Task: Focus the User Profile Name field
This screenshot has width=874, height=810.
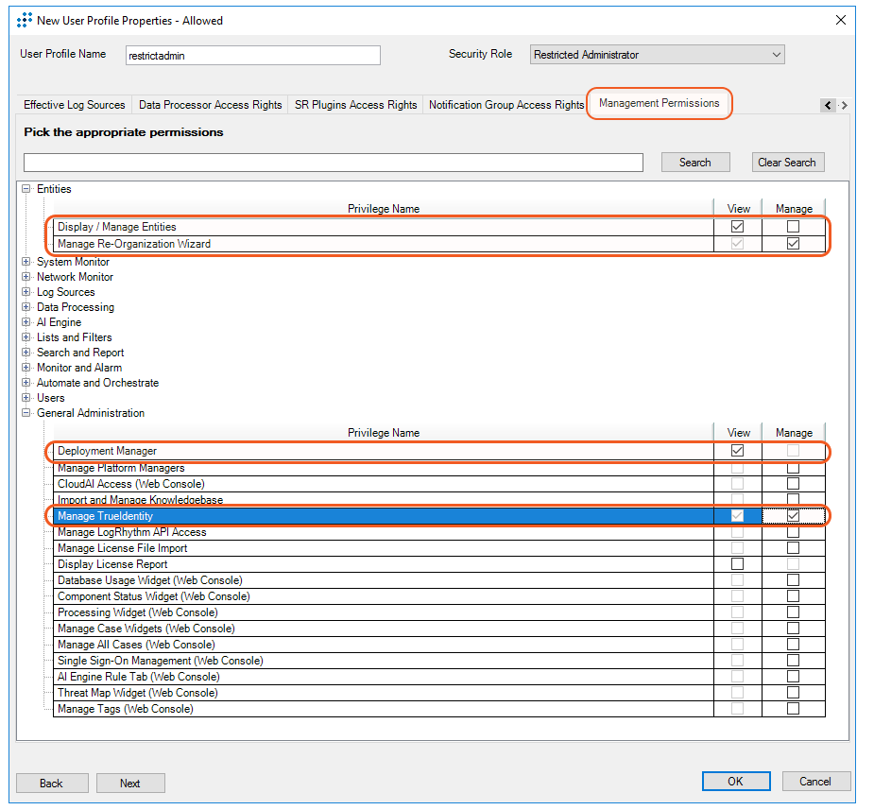Action: [x=252, y=56]
